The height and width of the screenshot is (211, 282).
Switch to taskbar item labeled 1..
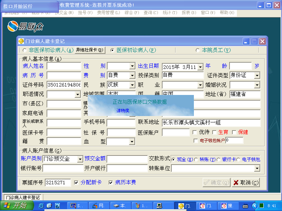(x=142, y=206)
